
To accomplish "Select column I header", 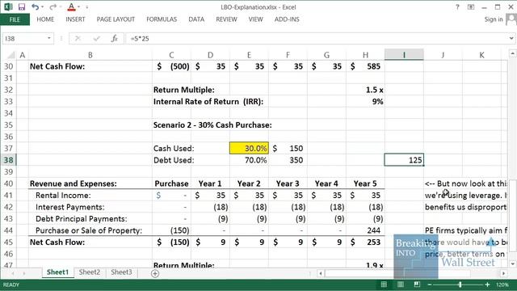I will 404,55.
